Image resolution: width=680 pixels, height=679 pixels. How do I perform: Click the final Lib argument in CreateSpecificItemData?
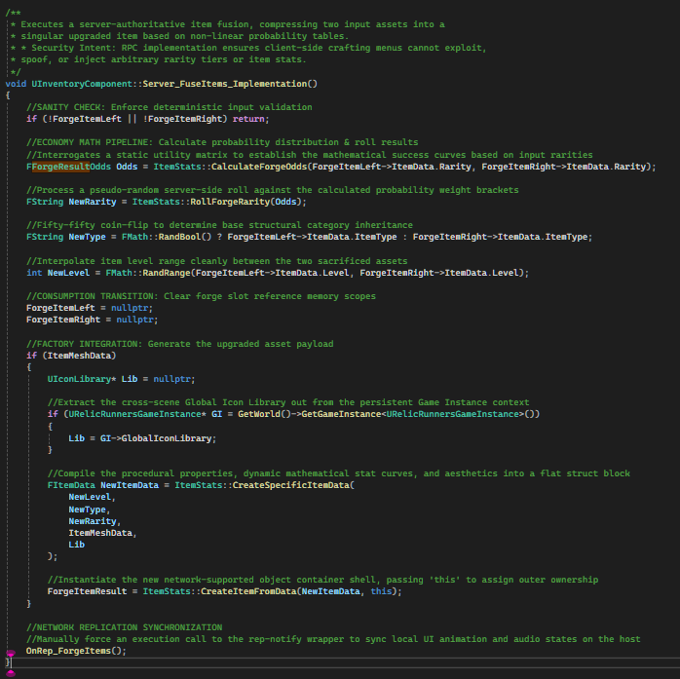point(76,545)
